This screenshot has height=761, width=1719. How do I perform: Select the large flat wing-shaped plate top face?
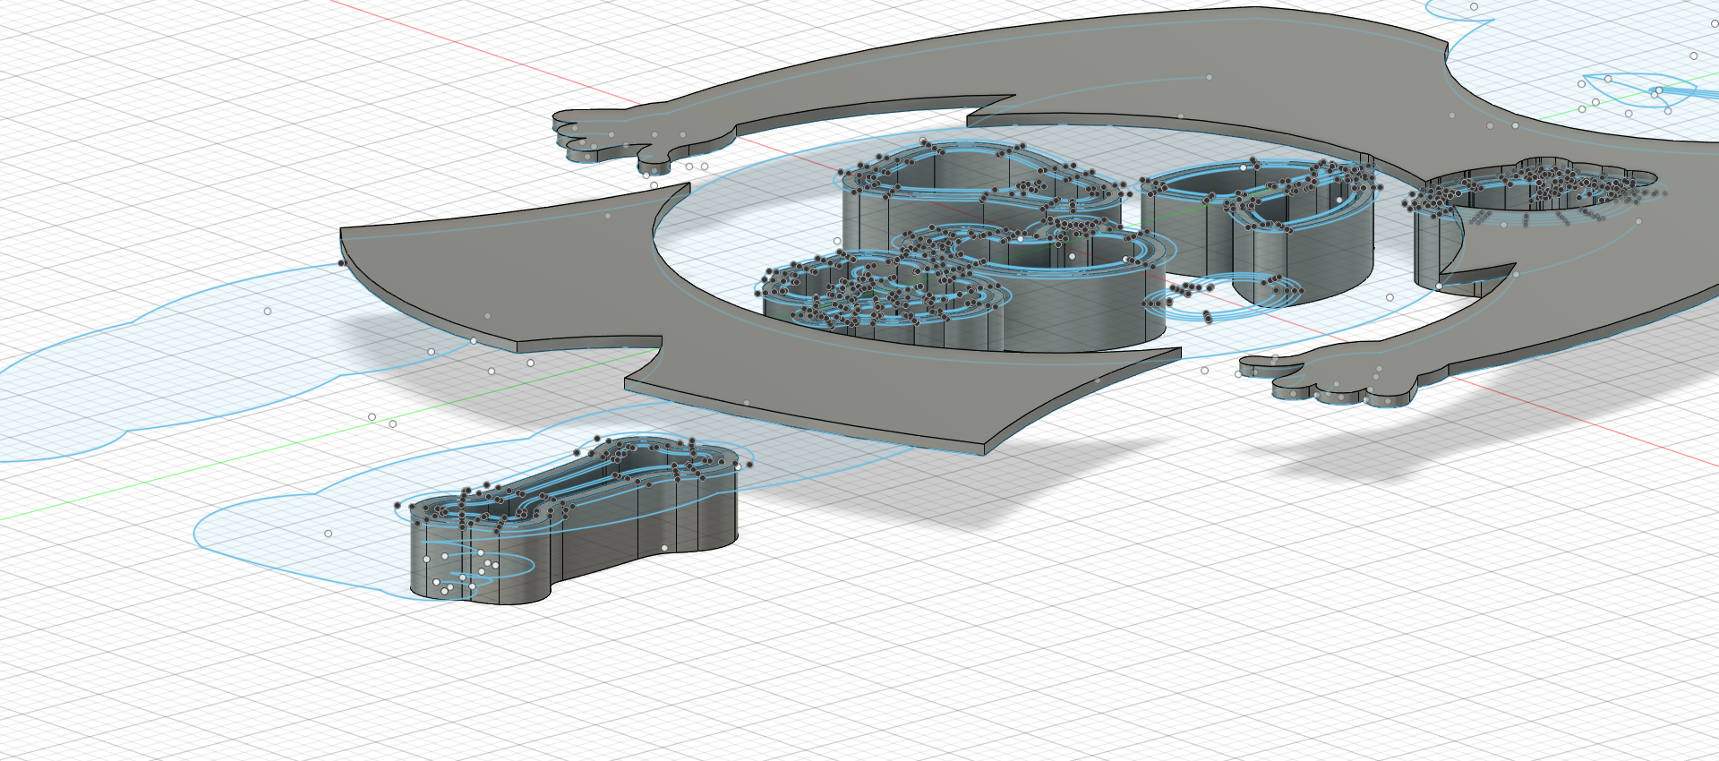501,278
